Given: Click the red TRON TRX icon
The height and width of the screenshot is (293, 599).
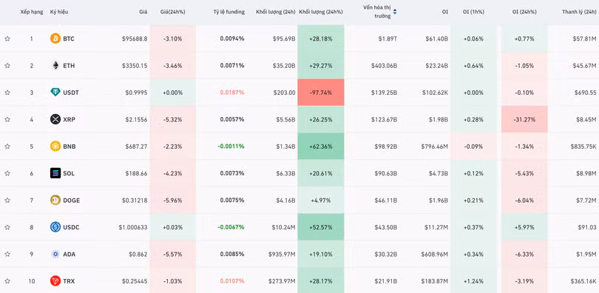Looking at the screenshot, I should (55, 281).
